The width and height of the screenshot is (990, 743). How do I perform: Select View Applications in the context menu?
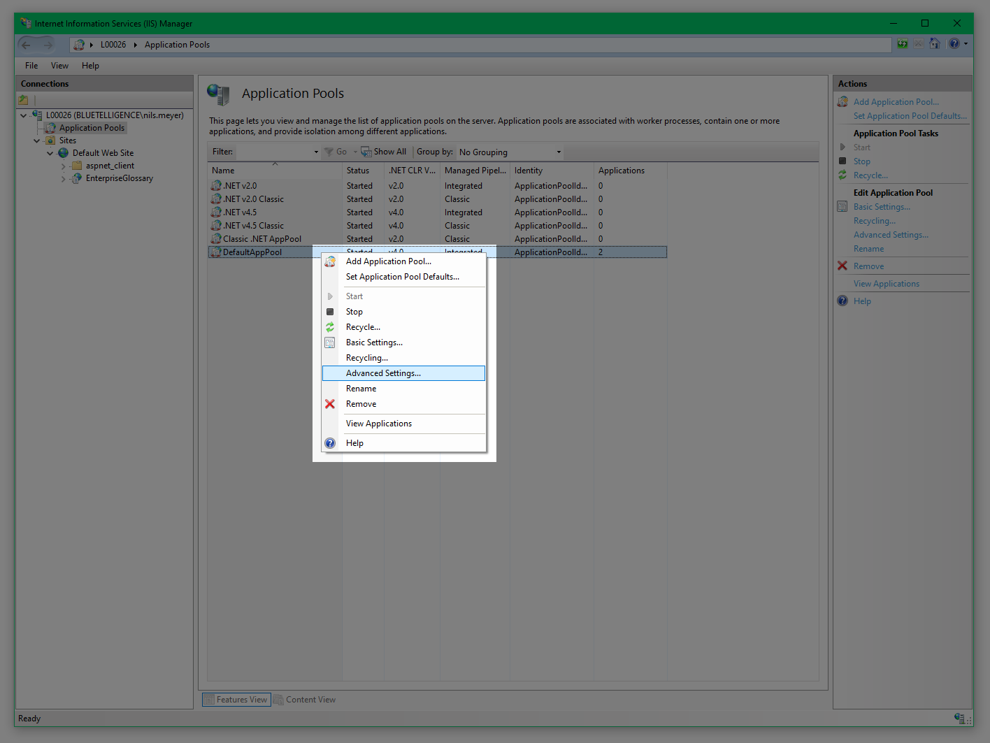coord(378,424)
